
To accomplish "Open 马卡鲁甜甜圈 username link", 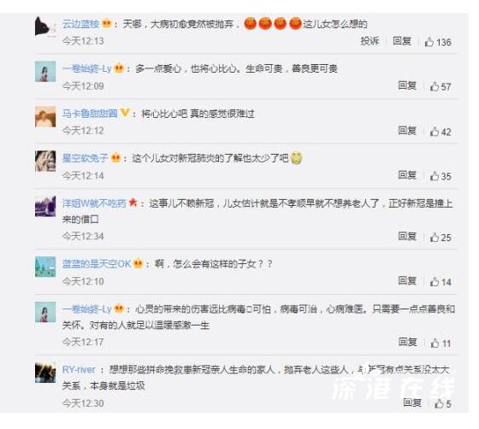I will pos(90,114).
